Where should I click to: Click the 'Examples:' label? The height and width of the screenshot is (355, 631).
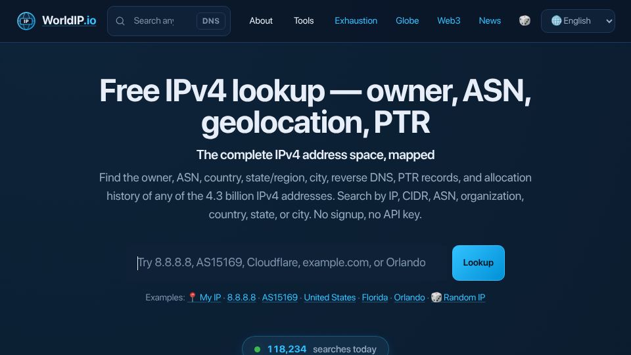coord(165,297)
